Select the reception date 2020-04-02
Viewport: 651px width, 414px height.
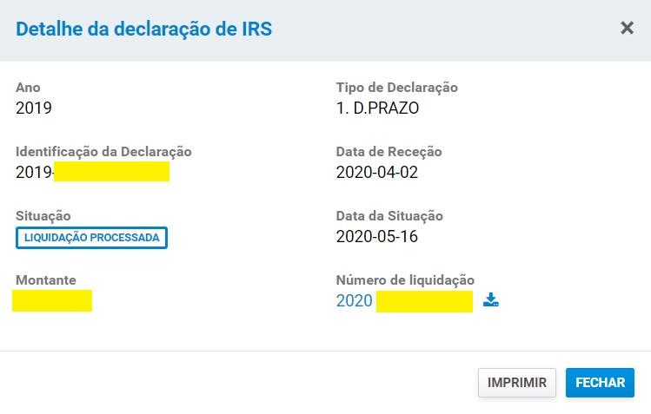tap(376, 173)
